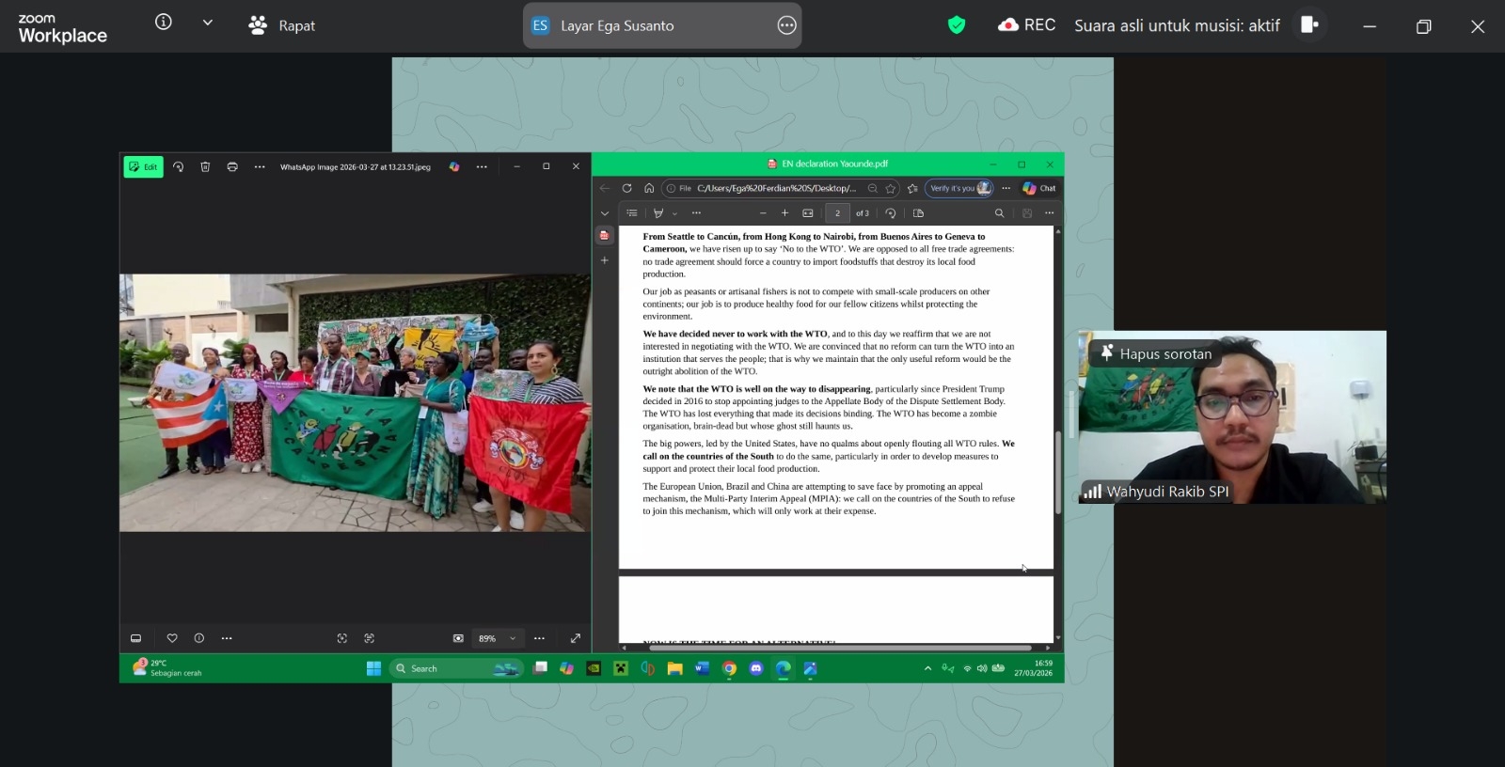Screen dimensions: 1505x767
Task: Click the delete trash icon in Photos
Action: [205, 167]
